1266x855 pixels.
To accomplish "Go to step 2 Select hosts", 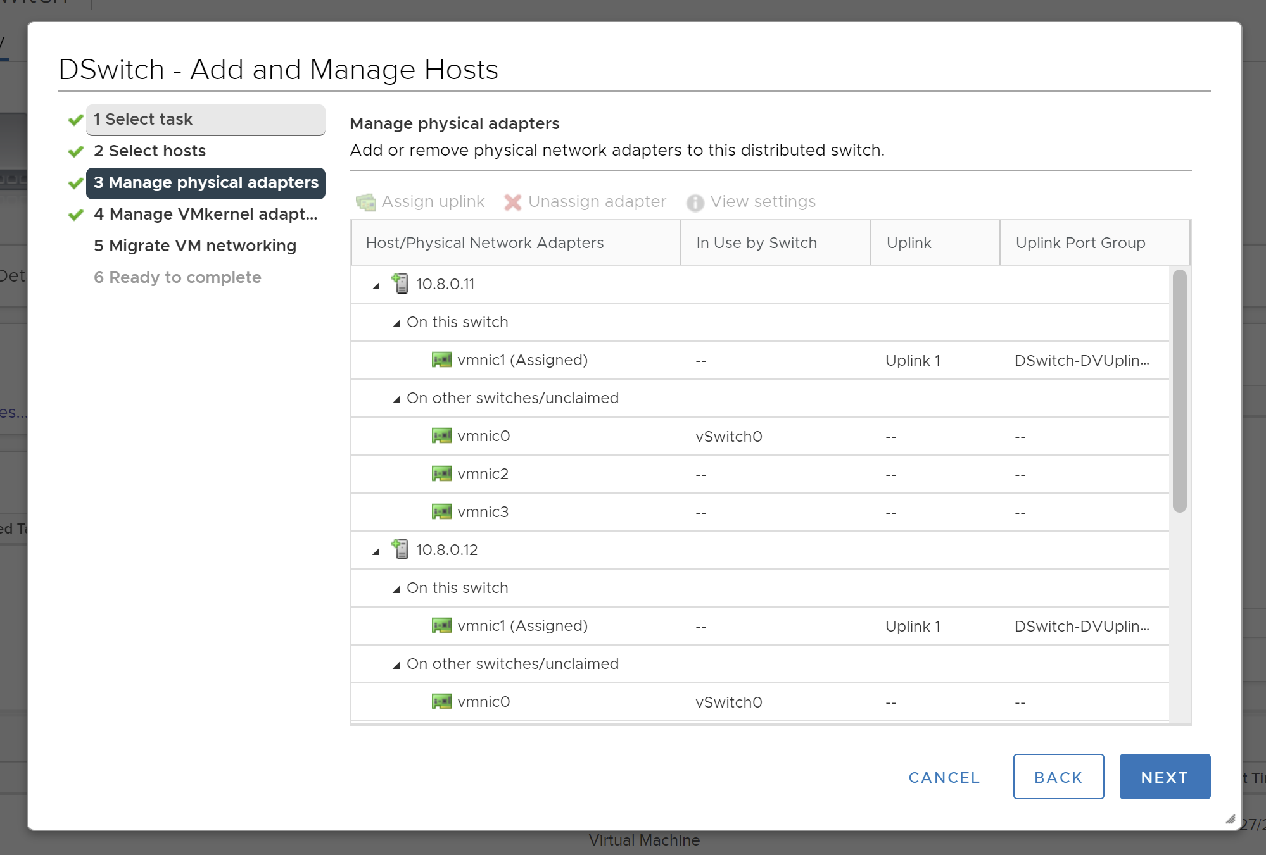I will (149, 151).
